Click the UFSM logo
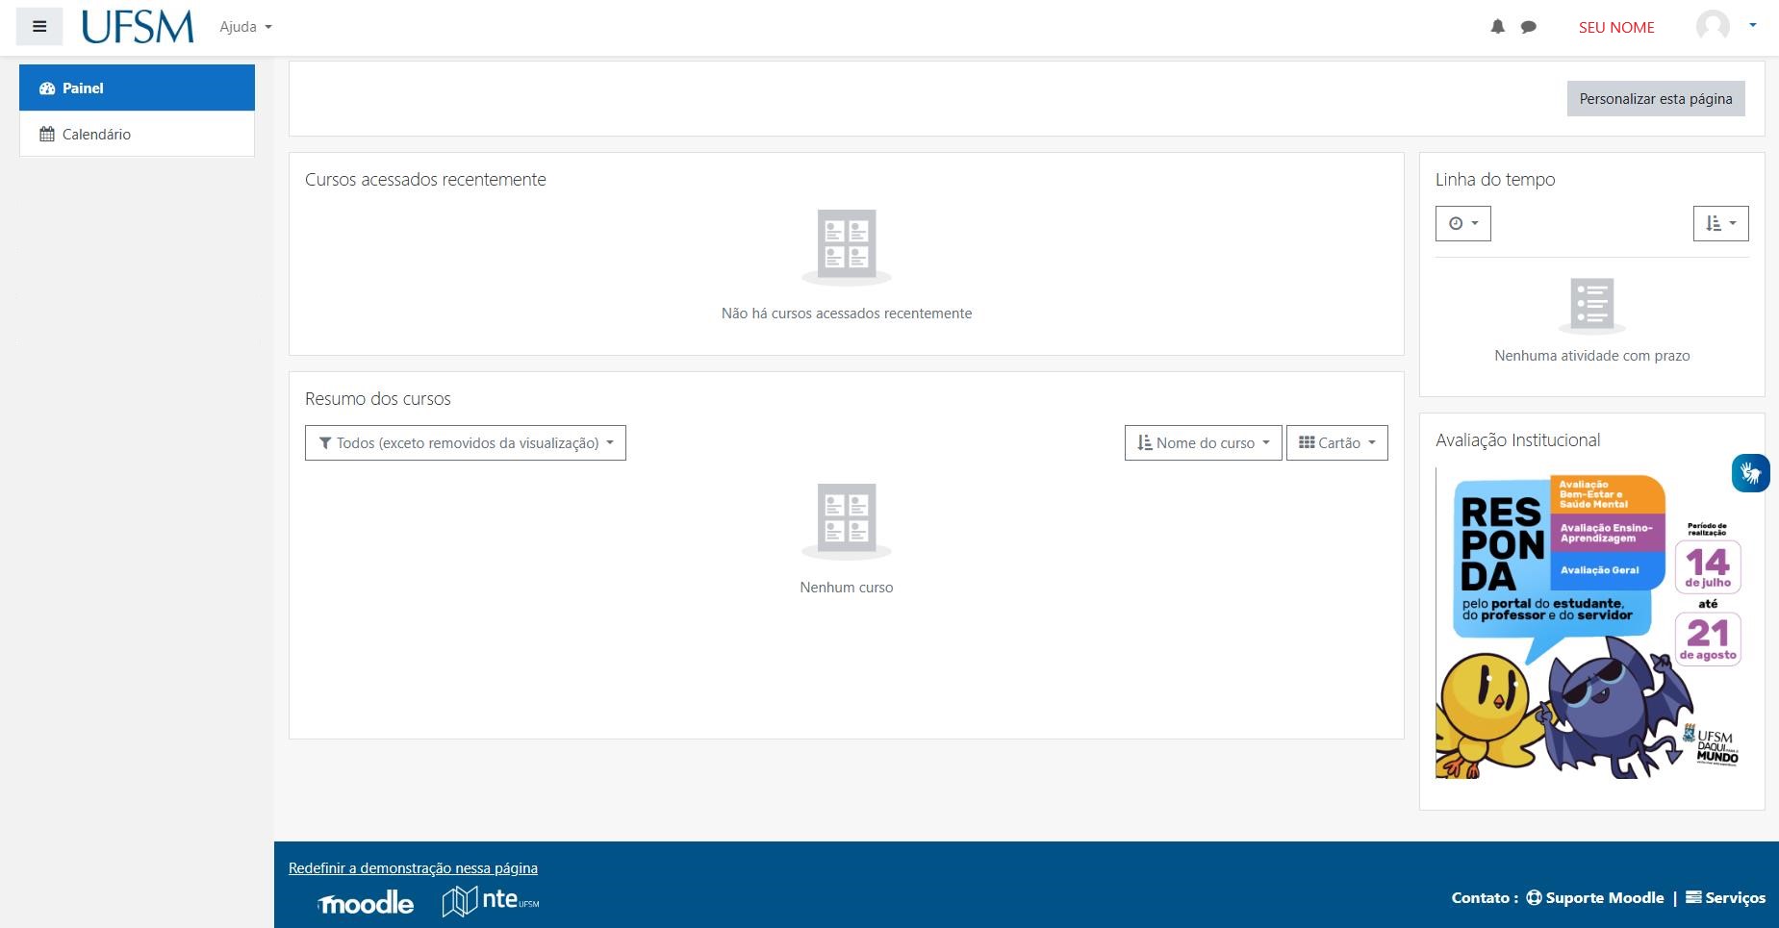 tap(137, 27)
